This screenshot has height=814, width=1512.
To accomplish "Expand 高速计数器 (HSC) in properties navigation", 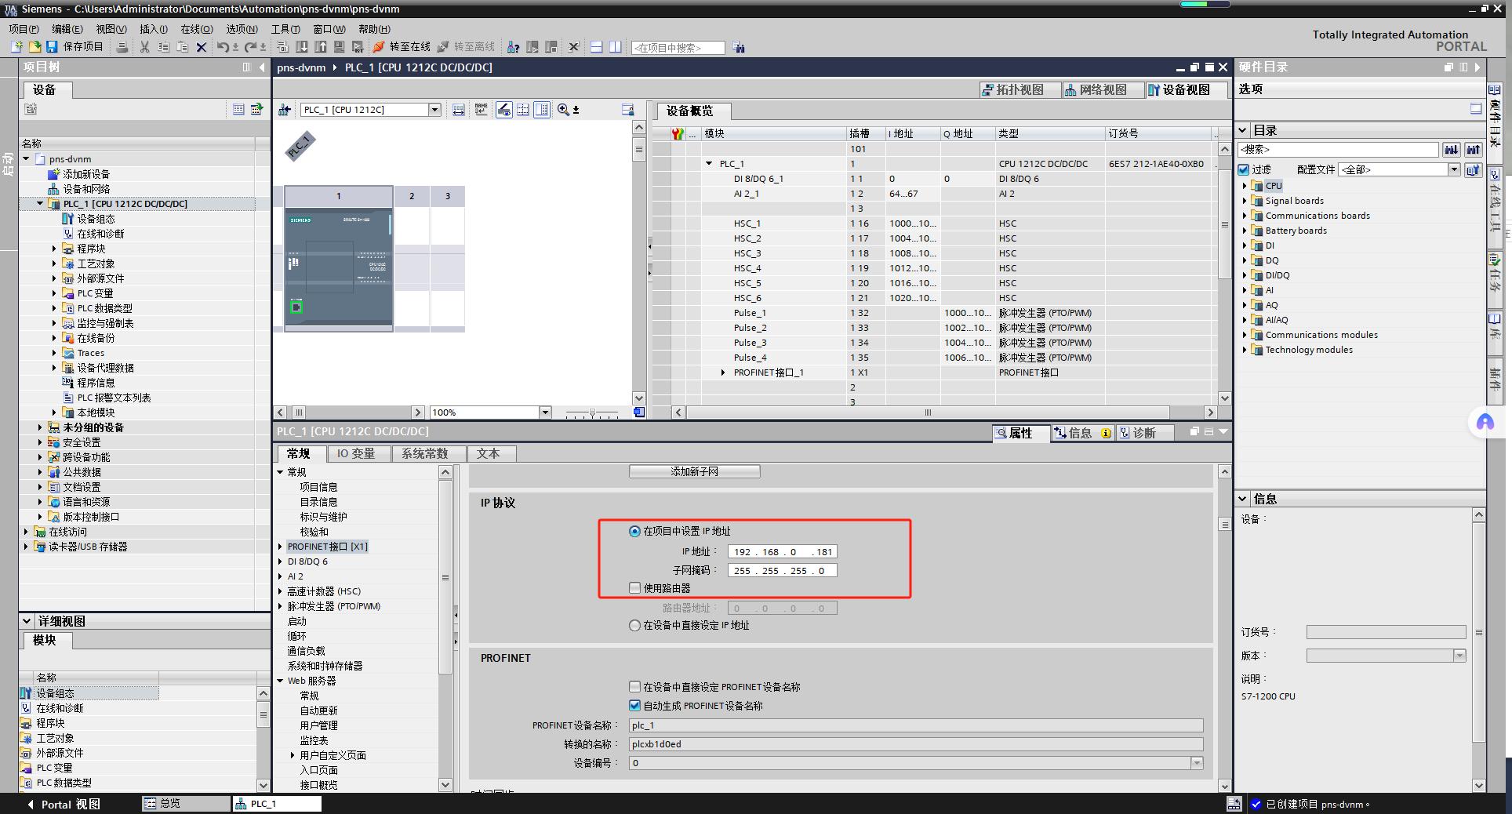I will [x=280, y=591].
